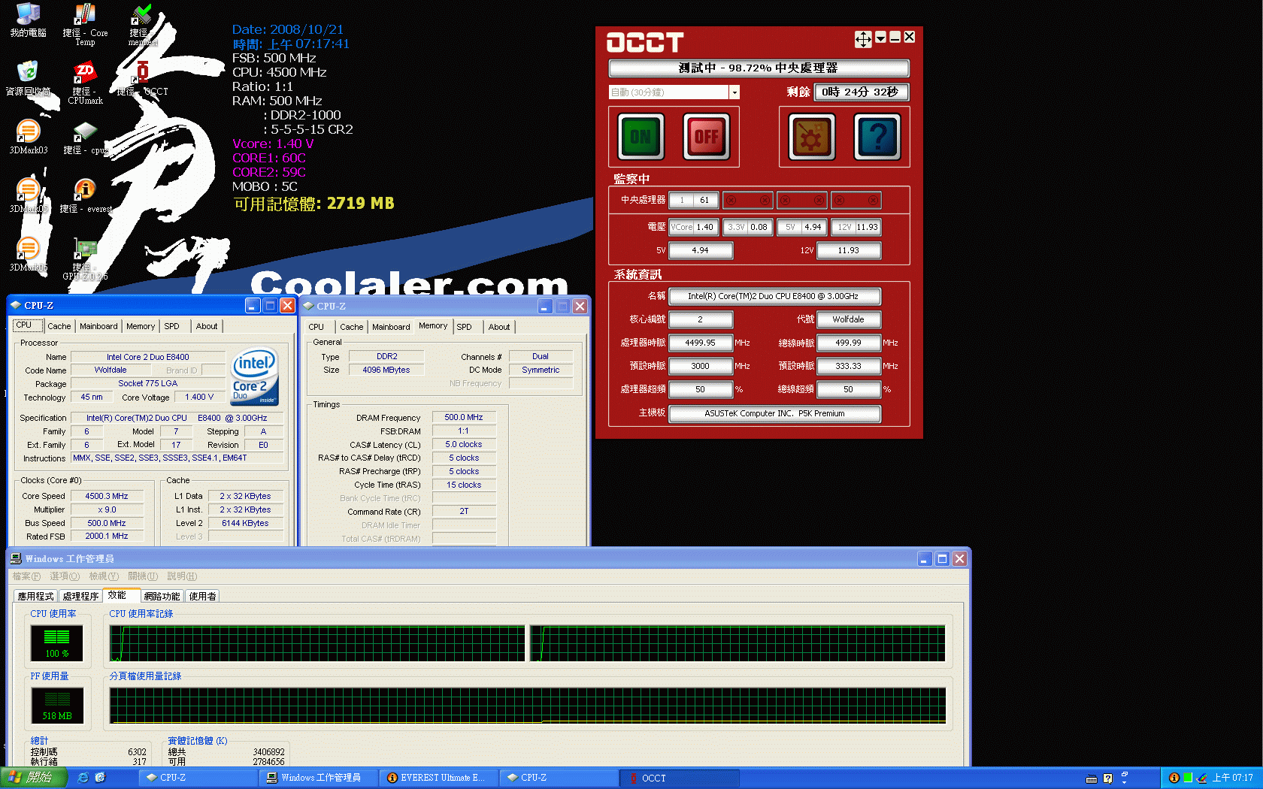Switch to Memory tab in left CPU-Z window
The height and width of the screenshot is (789, 1263).
click(x=141, y=326)
